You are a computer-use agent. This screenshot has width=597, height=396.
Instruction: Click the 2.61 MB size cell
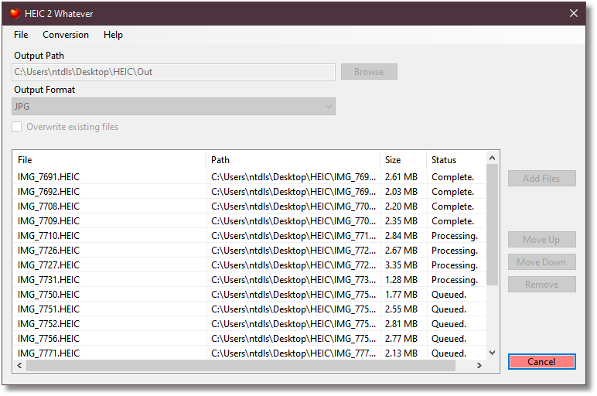pyautogui.click(x=401, y=177)
